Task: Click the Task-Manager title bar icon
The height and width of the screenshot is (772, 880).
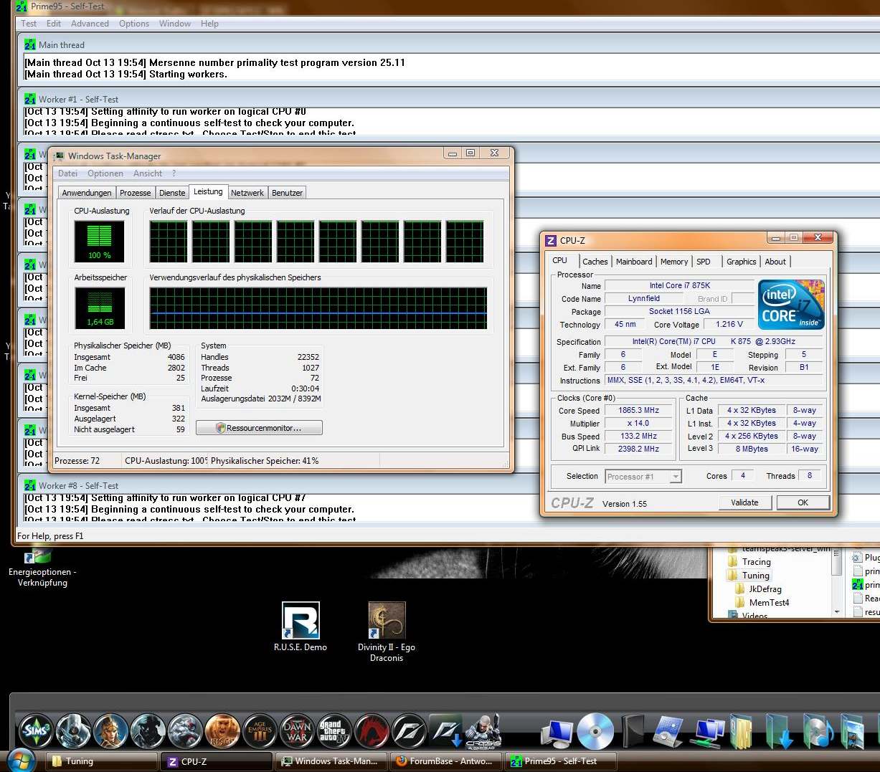Action: 59,156
